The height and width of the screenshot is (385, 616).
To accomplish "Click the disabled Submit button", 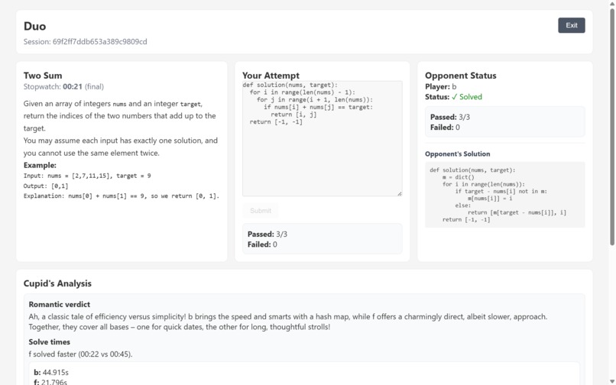I will [x=261, y=211].
